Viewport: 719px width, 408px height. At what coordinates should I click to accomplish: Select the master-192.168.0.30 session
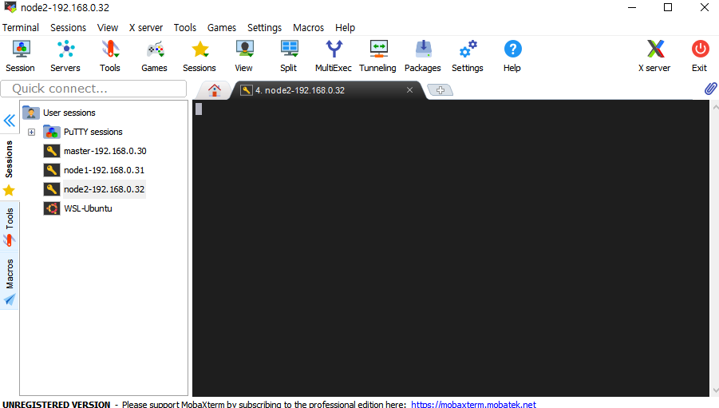(x=105, y=151)
